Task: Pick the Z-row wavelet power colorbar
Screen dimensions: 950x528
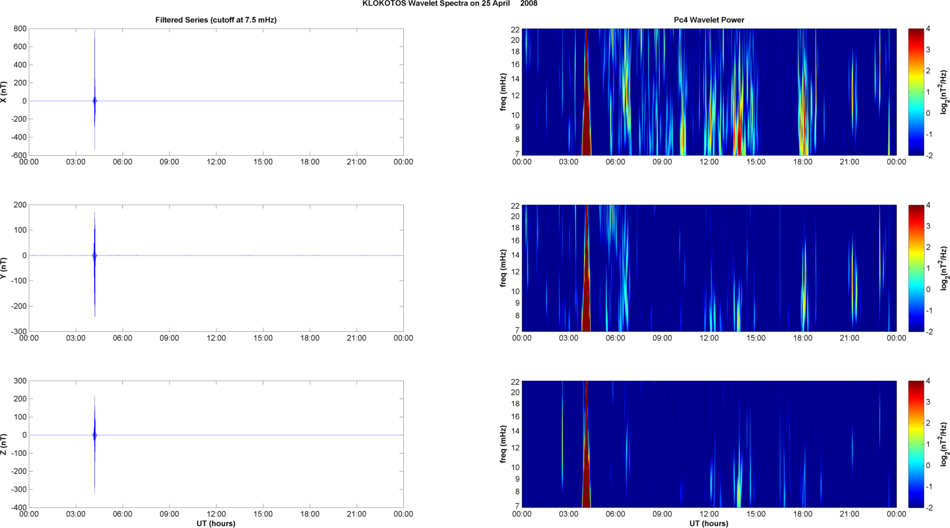Action: 916,444
